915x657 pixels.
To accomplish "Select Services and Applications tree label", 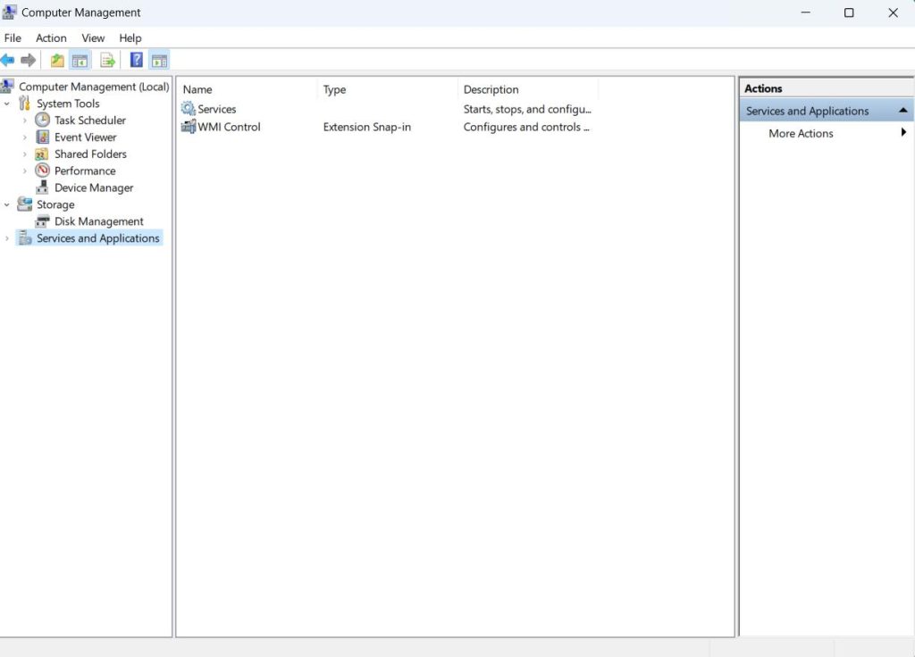I will click(x=97, y=237).
